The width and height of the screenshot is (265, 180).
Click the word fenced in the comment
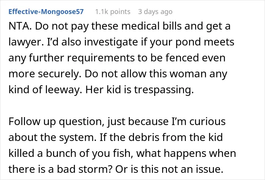[x=181, y=58]
